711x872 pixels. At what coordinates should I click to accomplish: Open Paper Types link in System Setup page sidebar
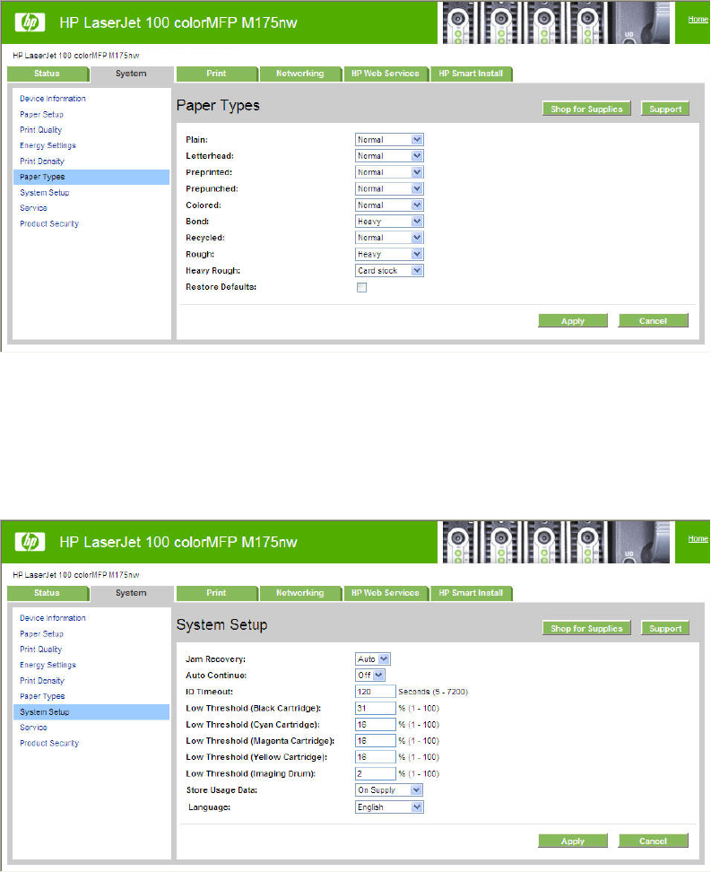point(42,696)
